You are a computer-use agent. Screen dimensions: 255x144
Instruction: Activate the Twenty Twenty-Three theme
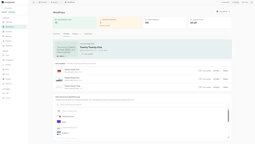(x=216, y=87)
